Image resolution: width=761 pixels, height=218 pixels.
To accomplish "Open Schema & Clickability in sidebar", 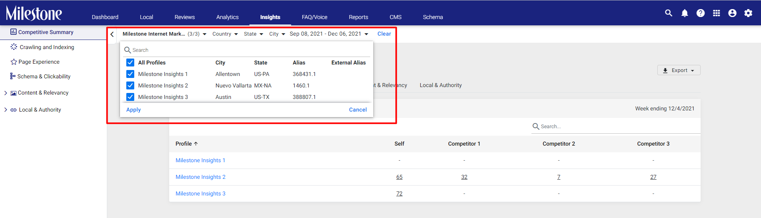I will [x=44, y=76].
